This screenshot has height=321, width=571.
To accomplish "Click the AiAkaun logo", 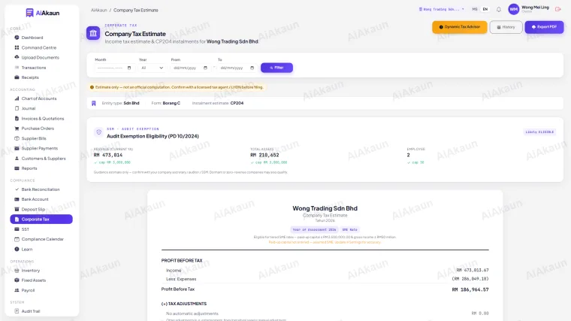I will pyautogui.click(x=42, y=13).
